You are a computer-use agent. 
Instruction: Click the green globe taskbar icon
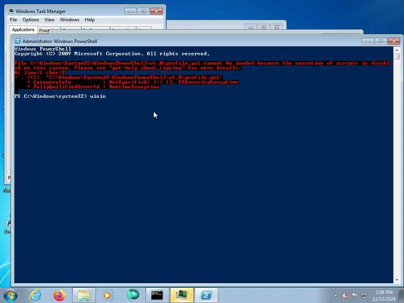coord(133,295)
